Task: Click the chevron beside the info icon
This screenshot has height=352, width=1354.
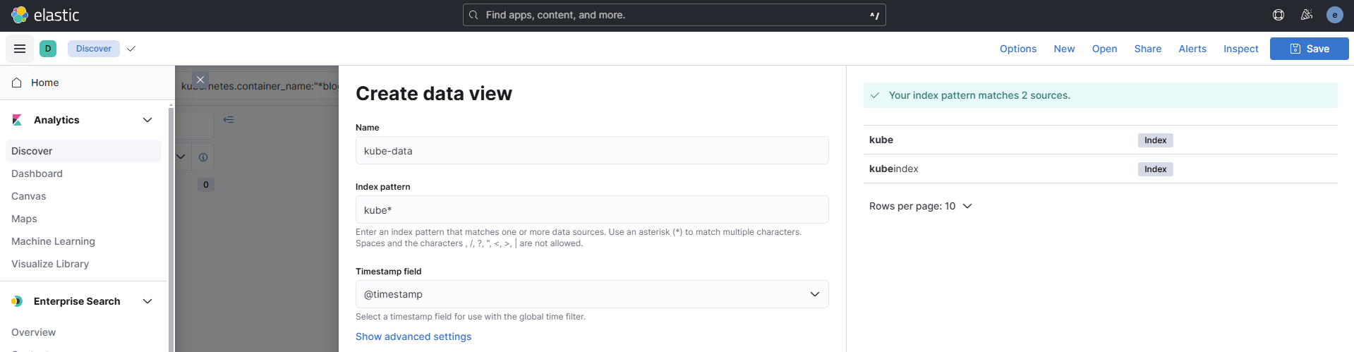Action: coord(181,157)
